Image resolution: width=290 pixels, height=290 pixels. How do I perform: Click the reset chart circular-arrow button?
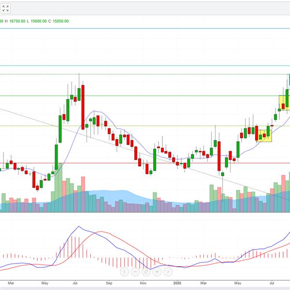pos(146,272)
